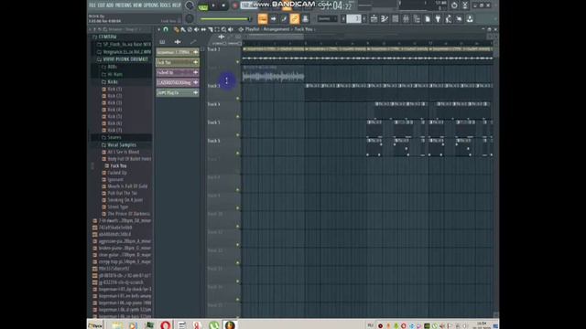This screenshot has height=329, width=586.
Task: Click the transport Stop button
Action: 223,5
